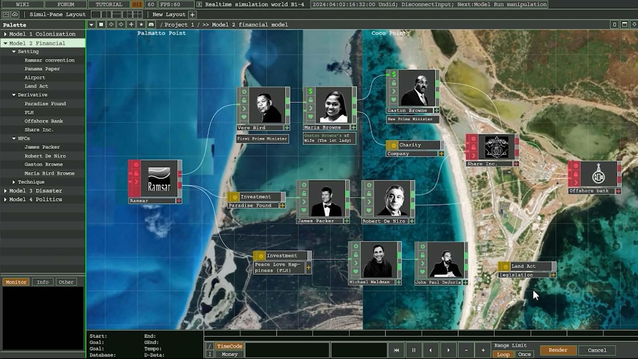Screen dimensions: 638x359
Task: Open the dropdown arrow in canvas toolbar
Action: (91, 25)
